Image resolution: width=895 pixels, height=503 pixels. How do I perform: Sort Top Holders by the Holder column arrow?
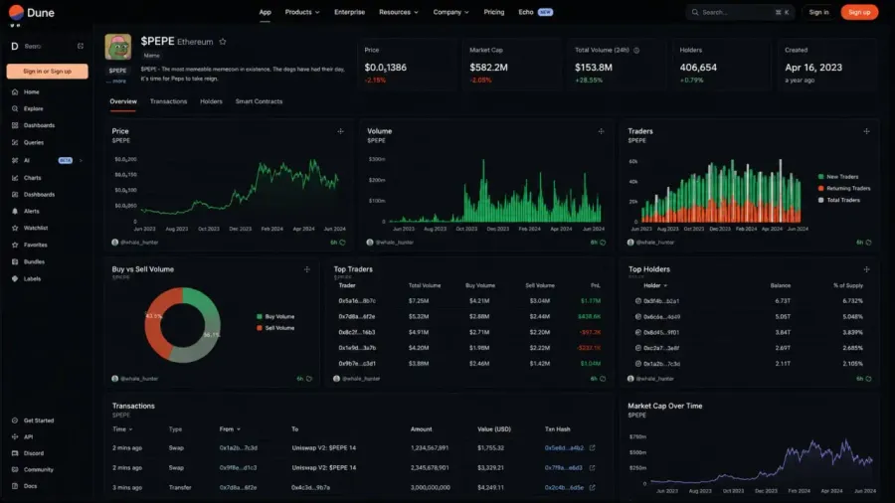point(665,285)
